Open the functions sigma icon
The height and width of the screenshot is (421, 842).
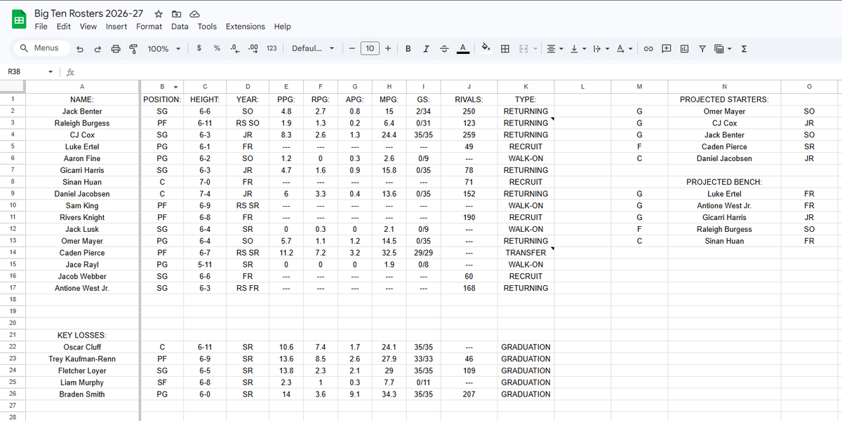[x=744, y=49]
